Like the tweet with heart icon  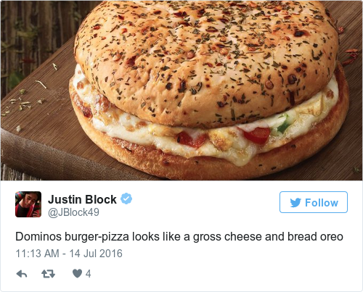tap(77, 274)
